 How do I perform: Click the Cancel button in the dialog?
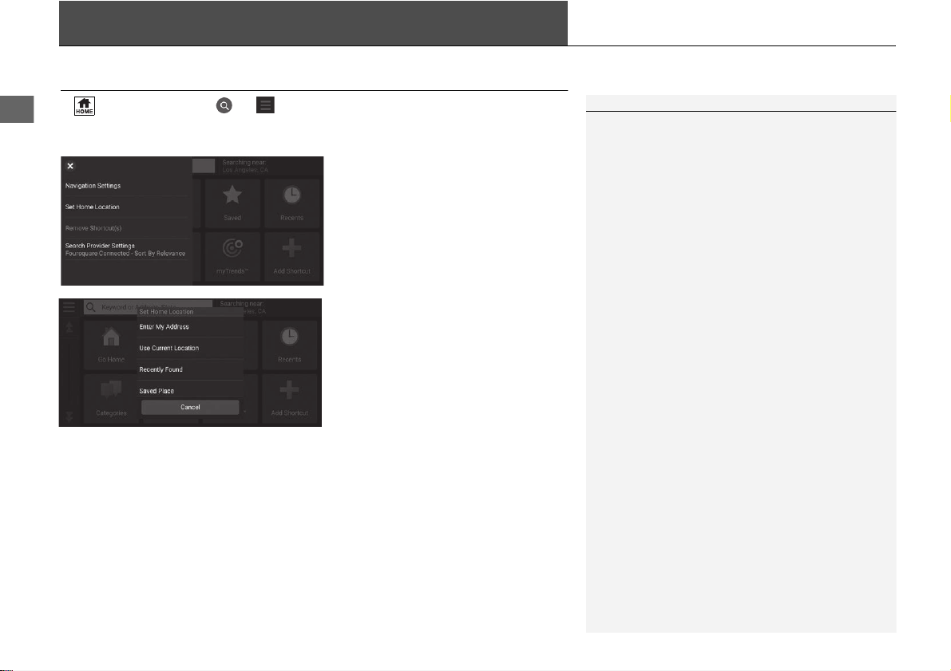tap(191, 408)
